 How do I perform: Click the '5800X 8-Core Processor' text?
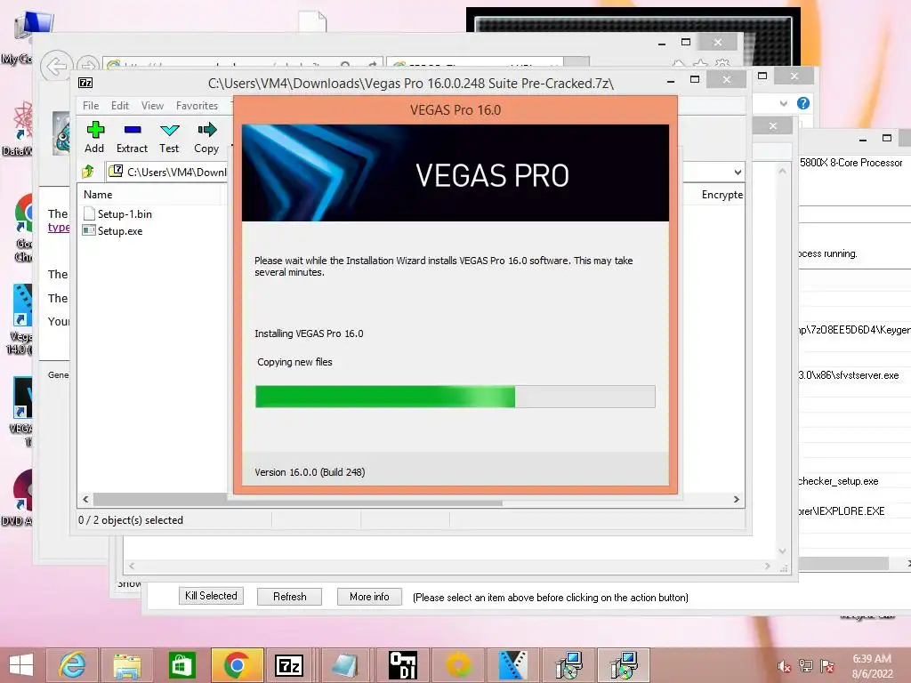851,163
